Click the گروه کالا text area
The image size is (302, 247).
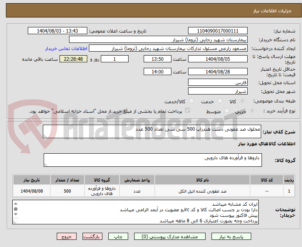pyautogui.click(x=152, y=160)
